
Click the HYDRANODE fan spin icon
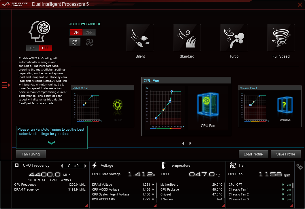point(89,42)
